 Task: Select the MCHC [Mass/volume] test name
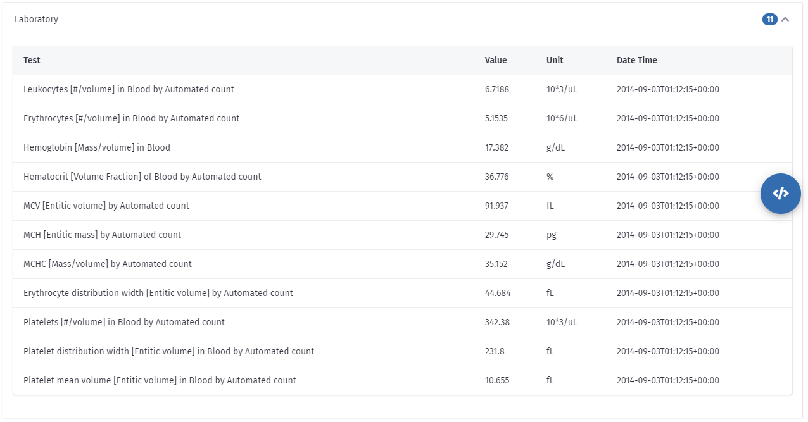click(108, 264)
